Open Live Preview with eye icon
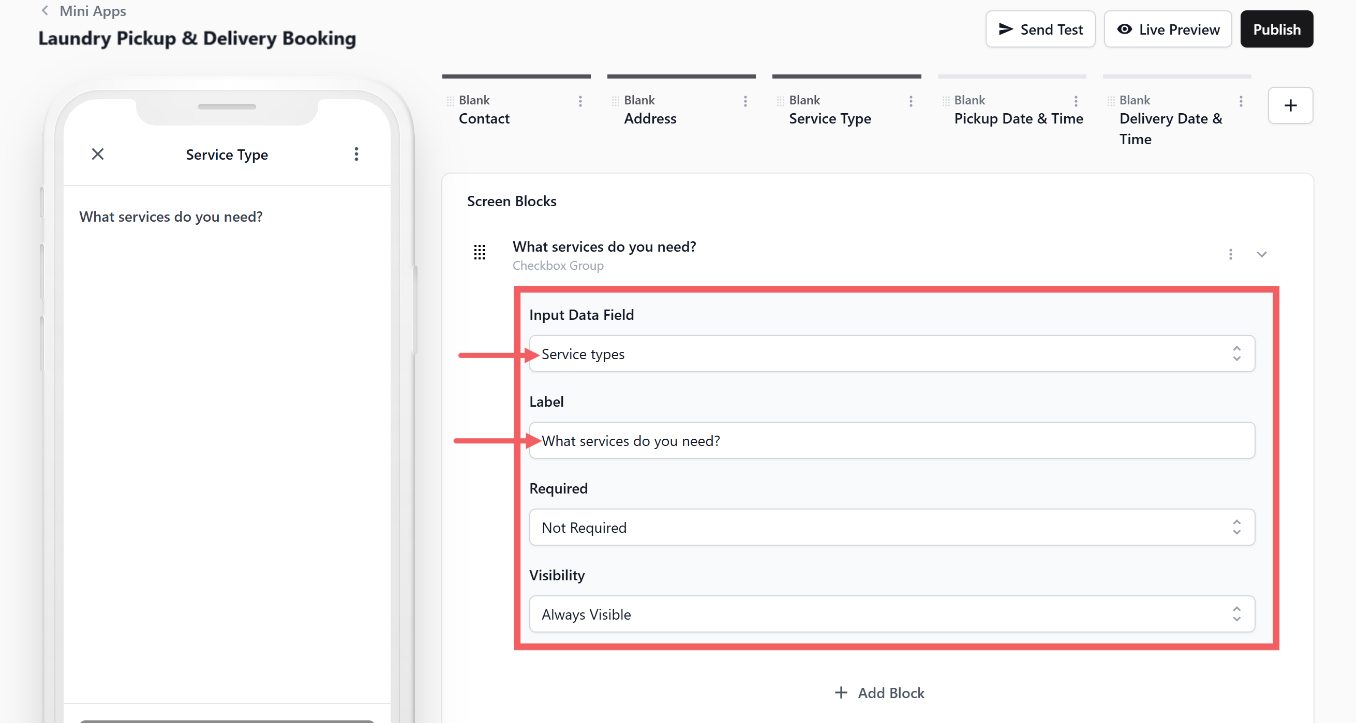The width and height of the screenshot is (1357, 724). (x=1168, y=29)
